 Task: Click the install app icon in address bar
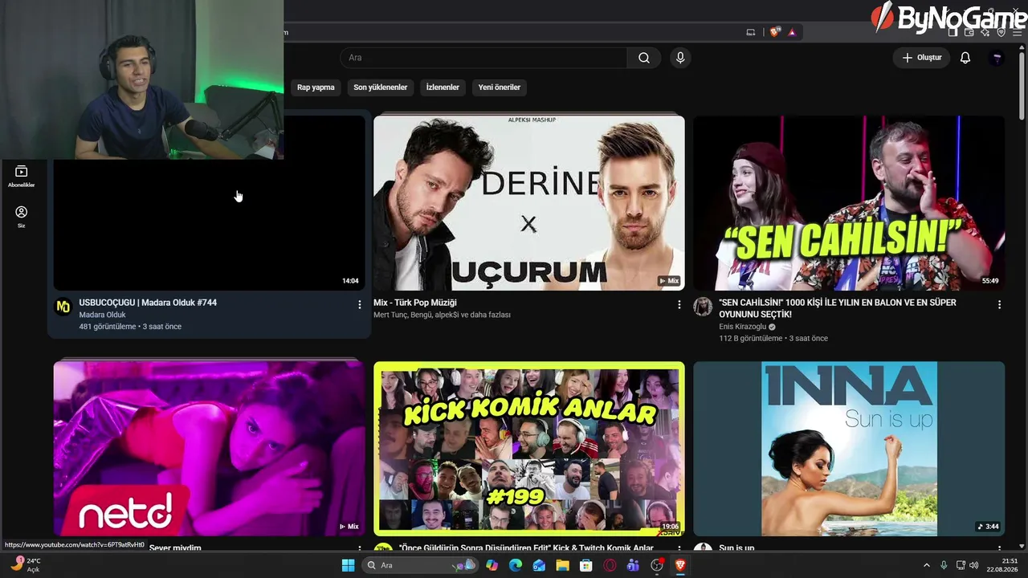click(751, 32)
